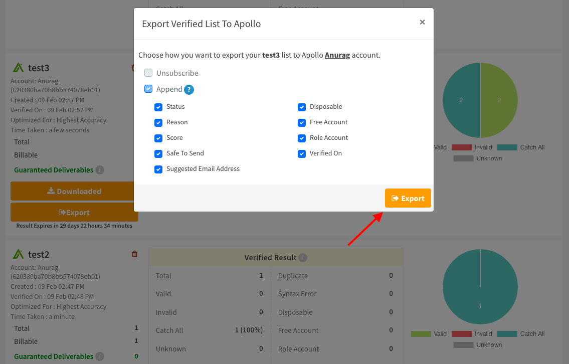This screenshot has height=364, width=569.
Task: Click the Duplicate row label in Verified Result
Action: [293, 275]
